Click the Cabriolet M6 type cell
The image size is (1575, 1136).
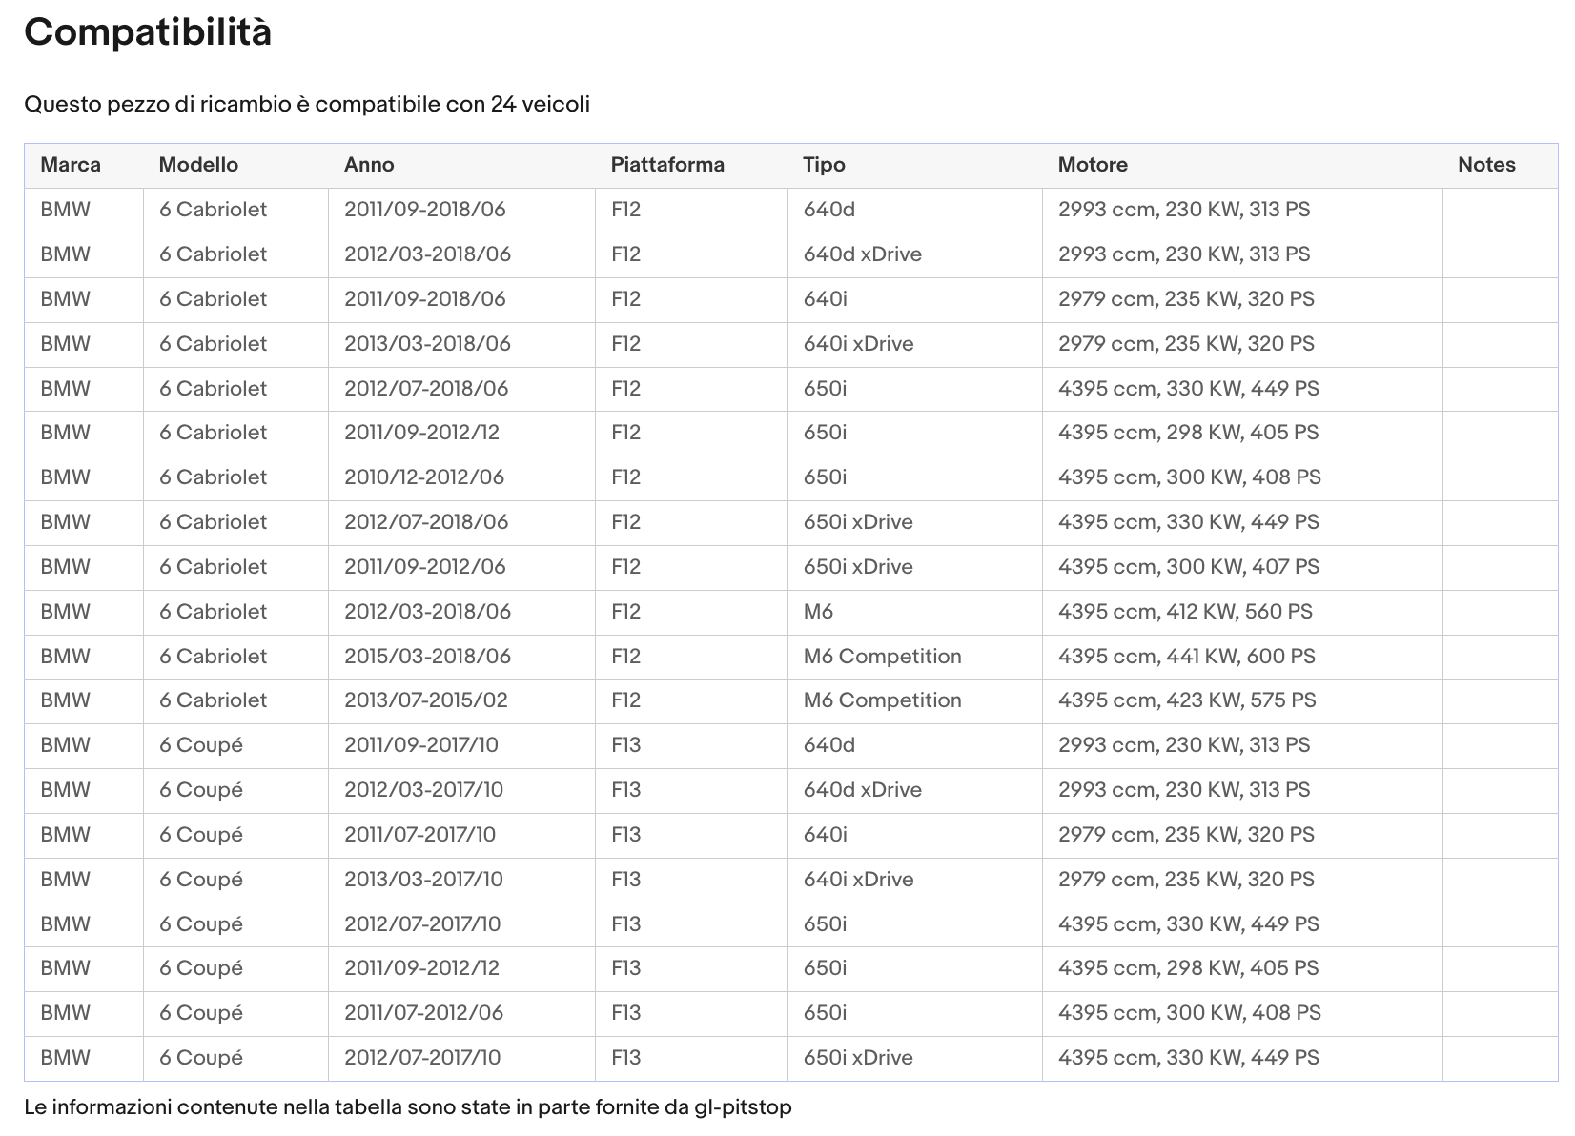coord(915,612)
